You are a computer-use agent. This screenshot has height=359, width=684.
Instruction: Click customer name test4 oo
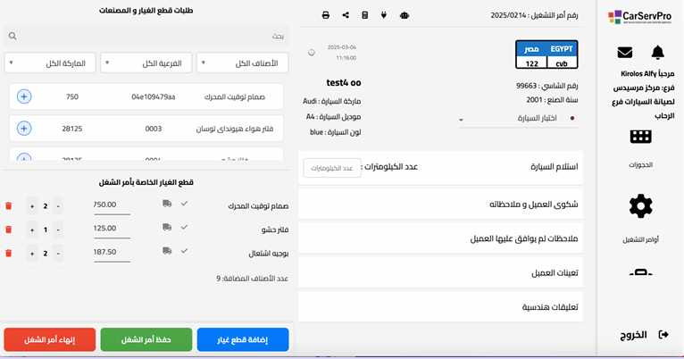tap(344, 82)
